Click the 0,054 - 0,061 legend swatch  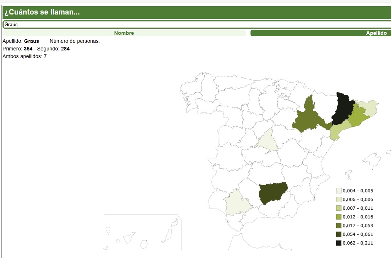point(338,234)
